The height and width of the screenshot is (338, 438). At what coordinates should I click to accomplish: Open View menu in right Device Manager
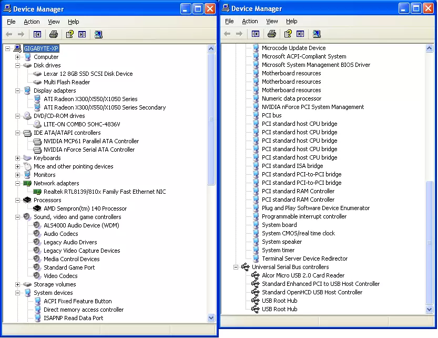coord(272,21)
